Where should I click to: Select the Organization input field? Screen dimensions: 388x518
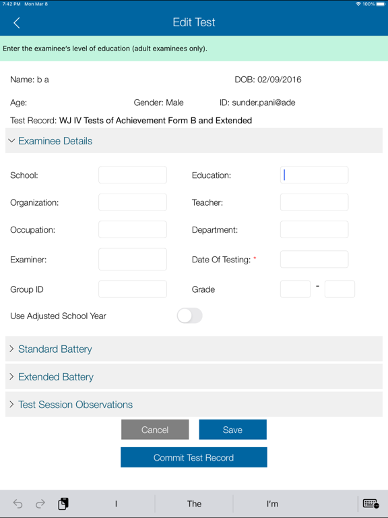[133, 202]
